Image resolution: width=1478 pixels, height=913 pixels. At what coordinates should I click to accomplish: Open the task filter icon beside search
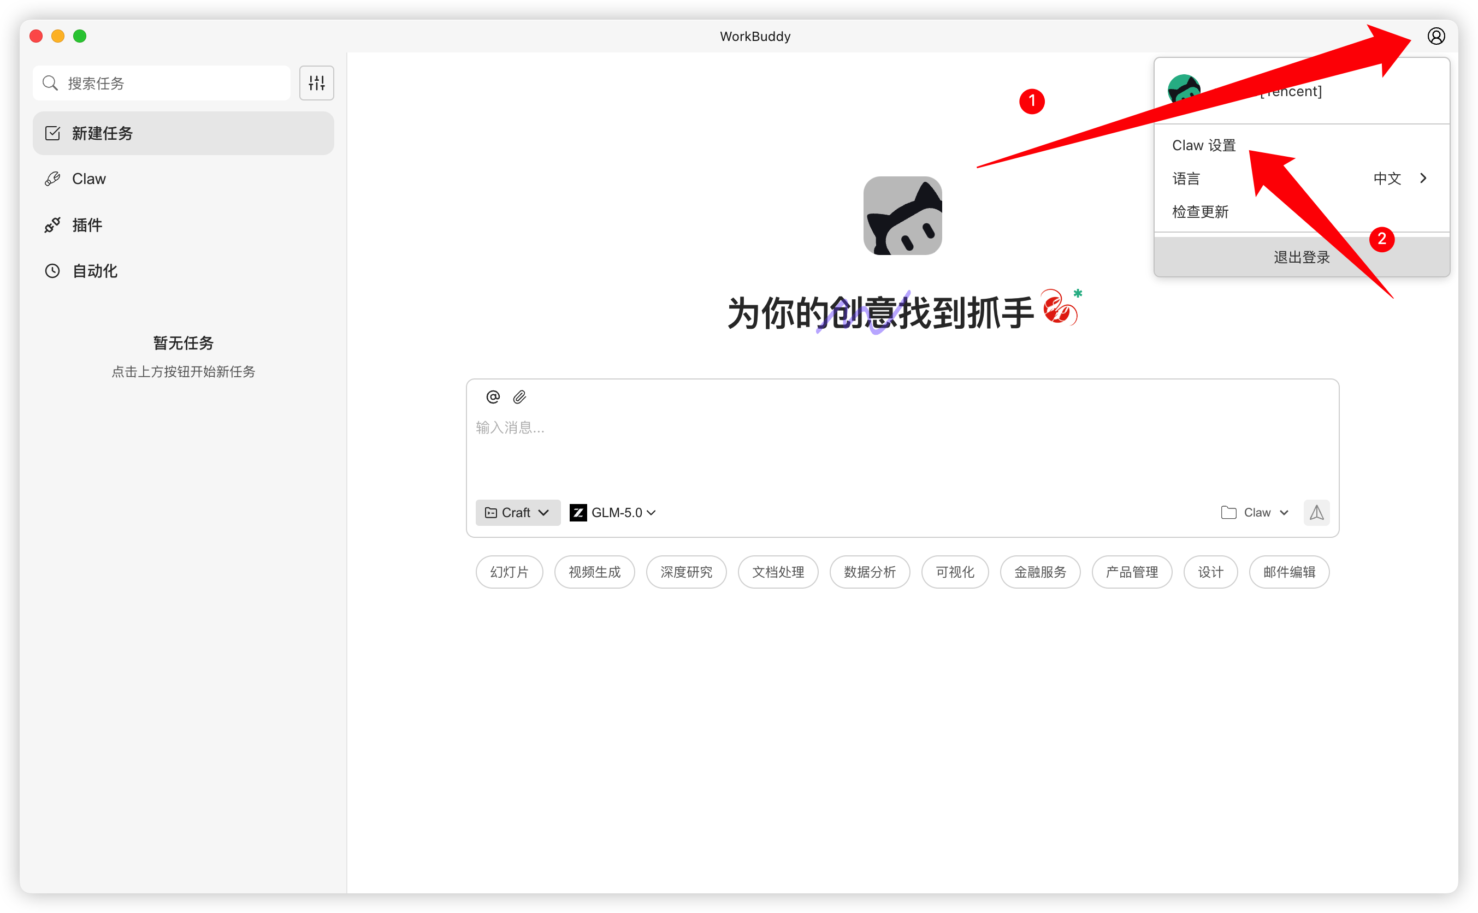click(x=316, y=82)
